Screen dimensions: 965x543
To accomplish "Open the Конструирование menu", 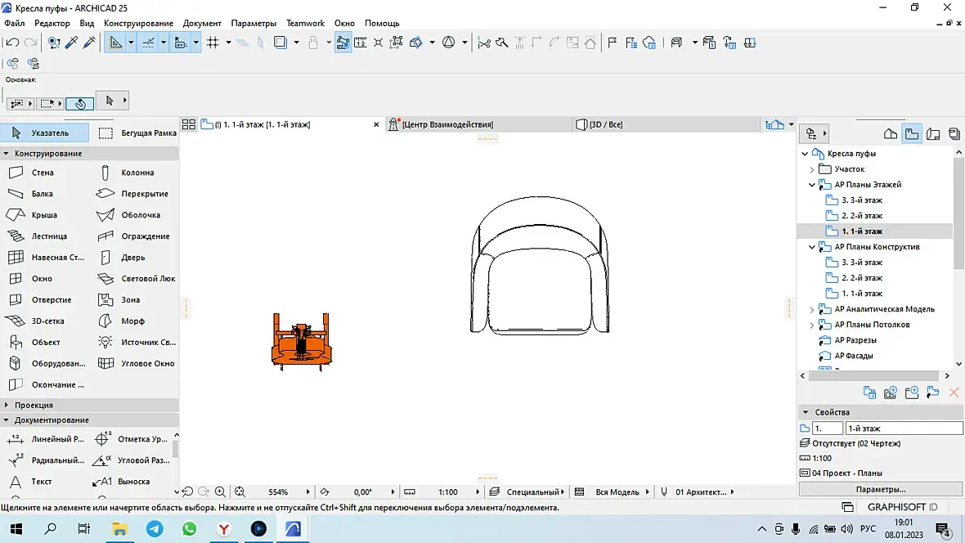I will (138, 24).
